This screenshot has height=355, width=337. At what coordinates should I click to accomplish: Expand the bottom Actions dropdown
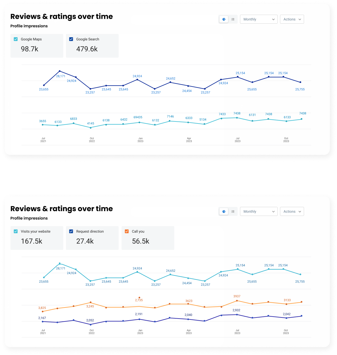[x=292, y=212]
